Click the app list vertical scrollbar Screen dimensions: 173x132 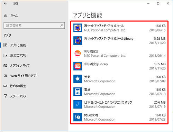(x=172, y=116)
